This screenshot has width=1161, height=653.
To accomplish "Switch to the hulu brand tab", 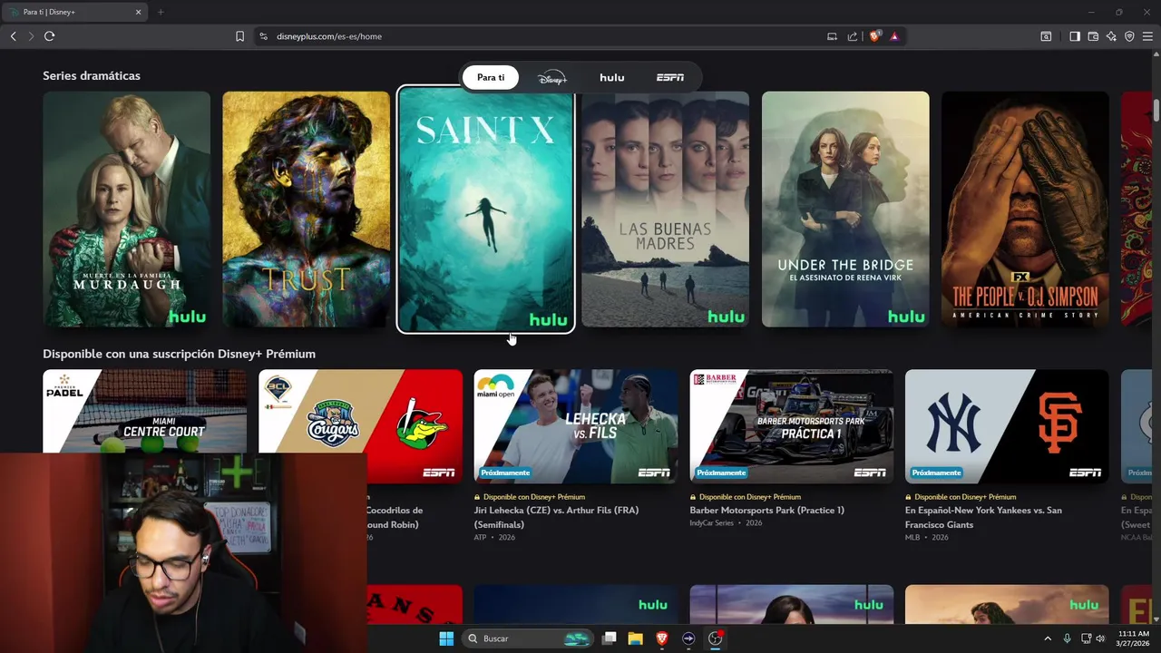I will [x=612, y=77].
